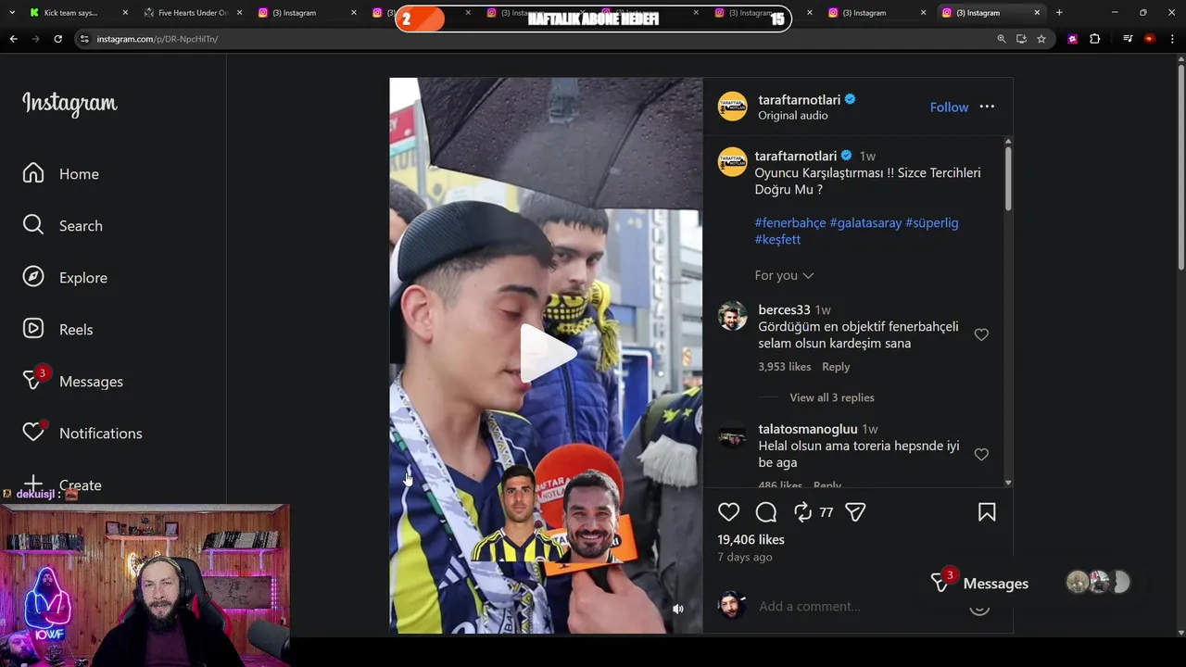
Task: Open the browser zoom magnifier icon
Action: click(x=1002, y=39)
